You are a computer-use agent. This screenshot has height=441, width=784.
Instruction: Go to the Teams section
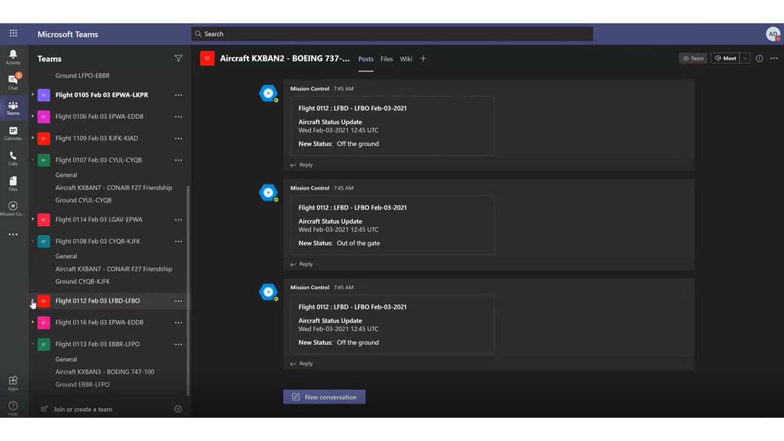13,108
